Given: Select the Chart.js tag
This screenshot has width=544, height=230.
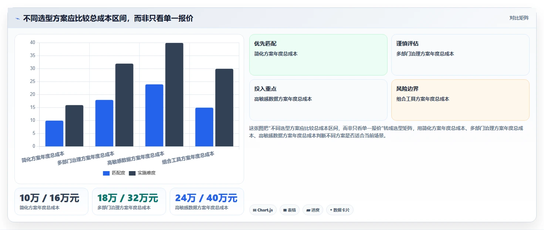Looking at the screenshot, I should coord(263,210).
